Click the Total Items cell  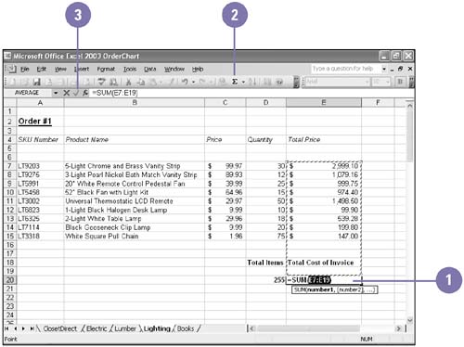(x=265, y=263)
